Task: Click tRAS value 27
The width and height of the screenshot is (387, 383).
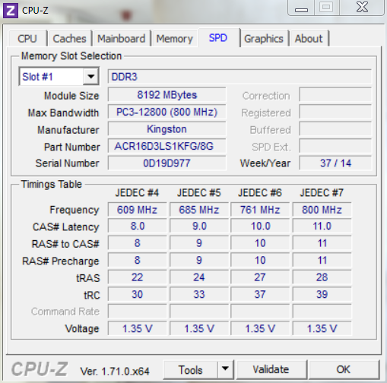Action: point(260,277)
